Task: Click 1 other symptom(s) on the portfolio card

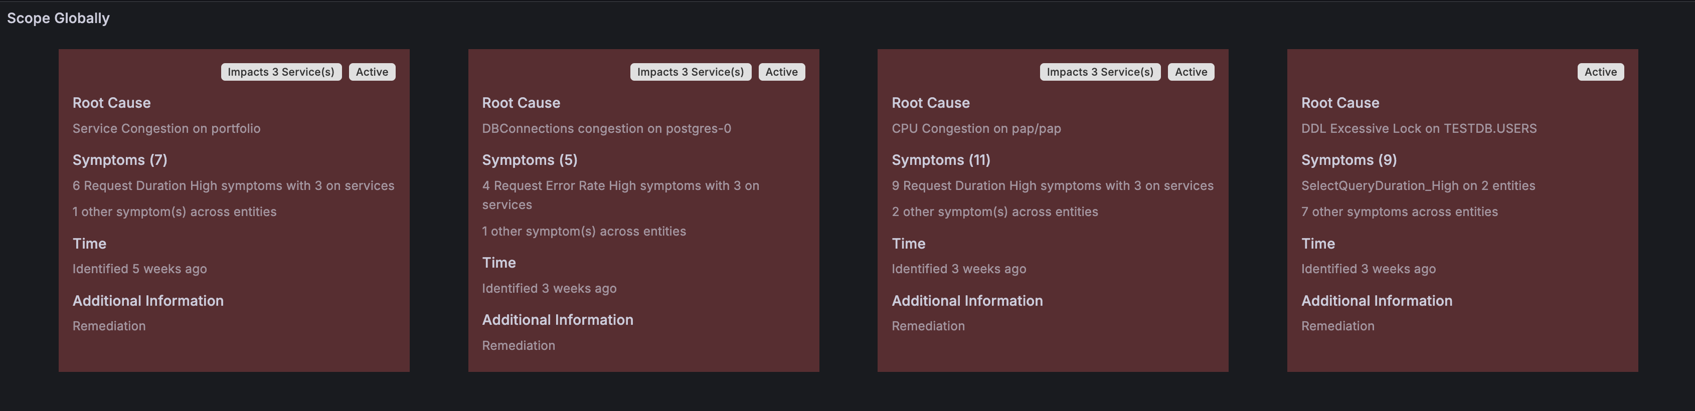Action: click(175, 211)
